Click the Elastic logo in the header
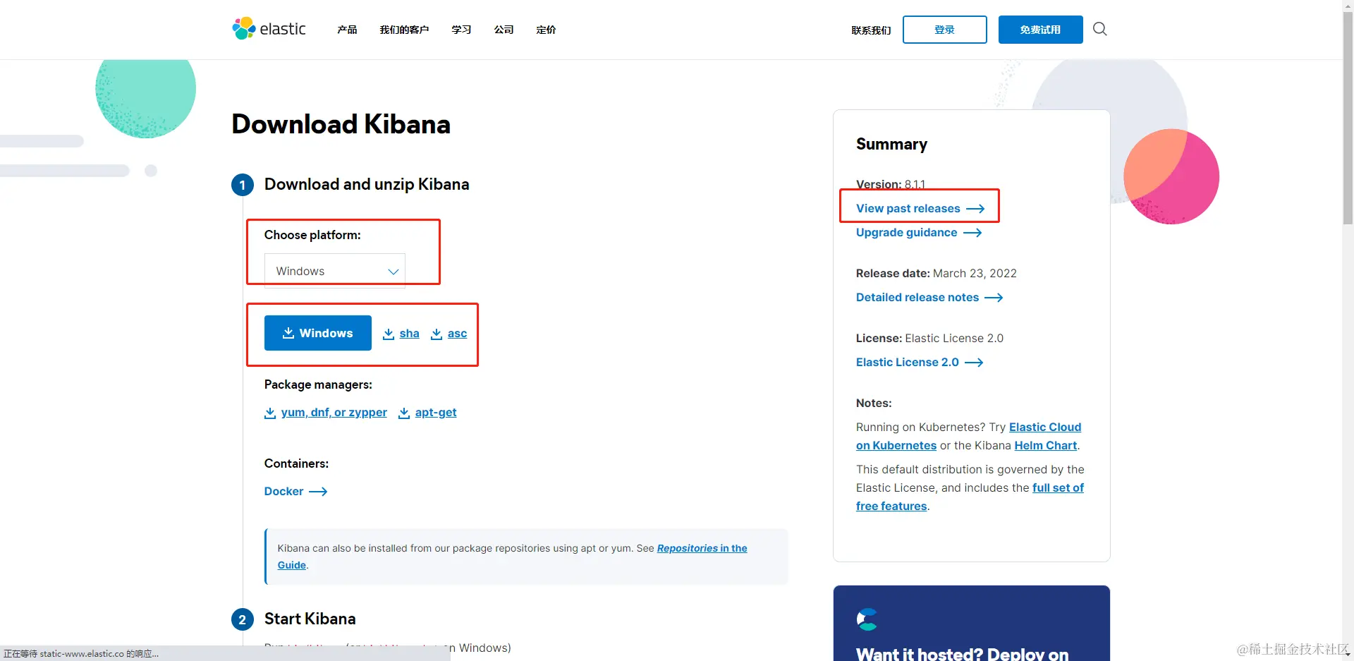This screenshot has height=661, width=1354. tap(268, 28)
